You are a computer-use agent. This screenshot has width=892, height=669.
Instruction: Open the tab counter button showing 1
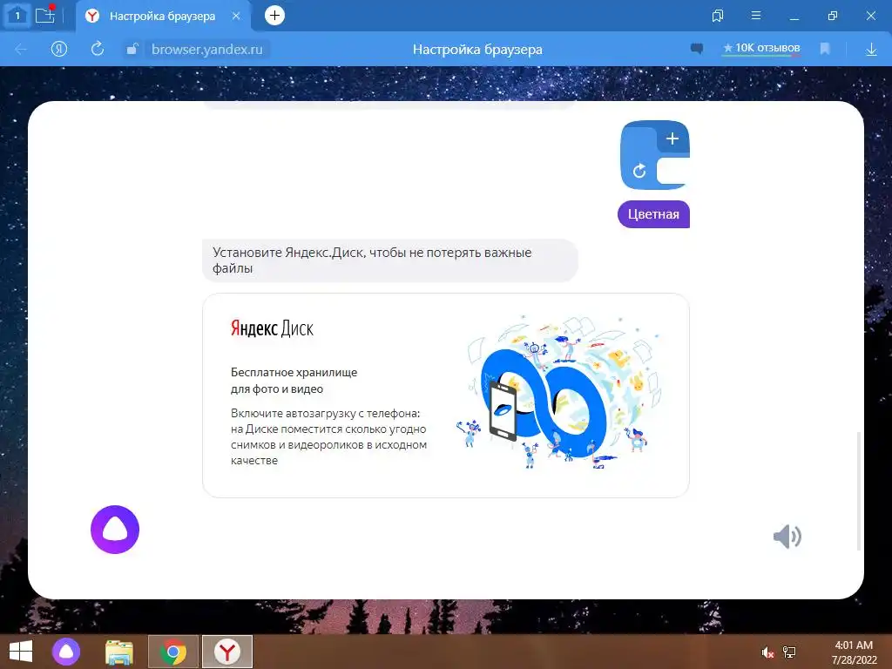tap(17, 16)
